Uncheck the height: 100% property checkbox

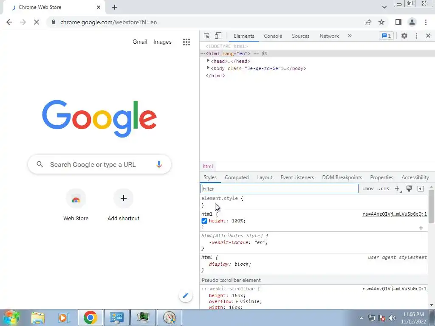point(204,221)
